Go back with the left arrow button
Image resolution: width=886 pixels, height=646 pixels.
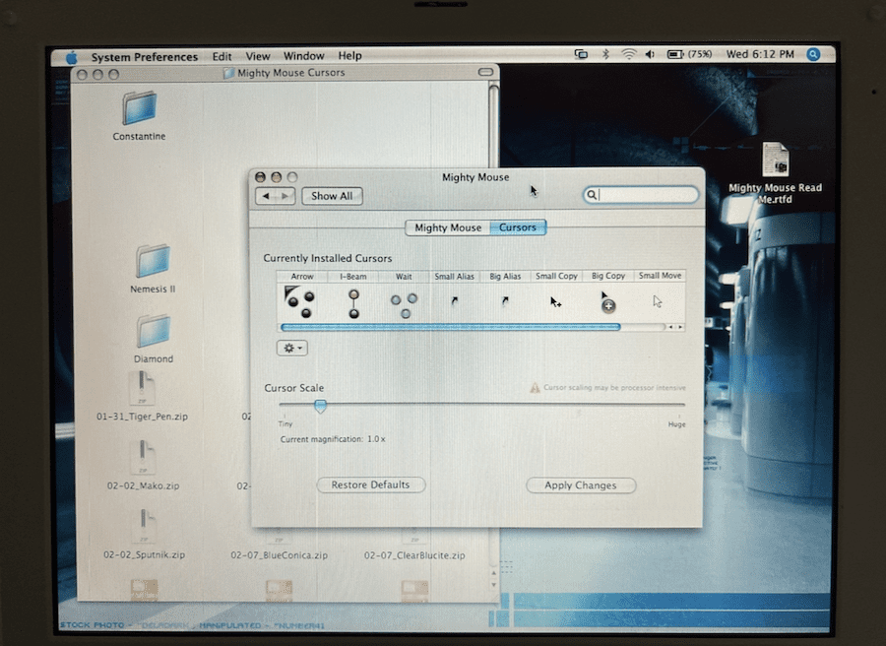click(x=266, y=196)
